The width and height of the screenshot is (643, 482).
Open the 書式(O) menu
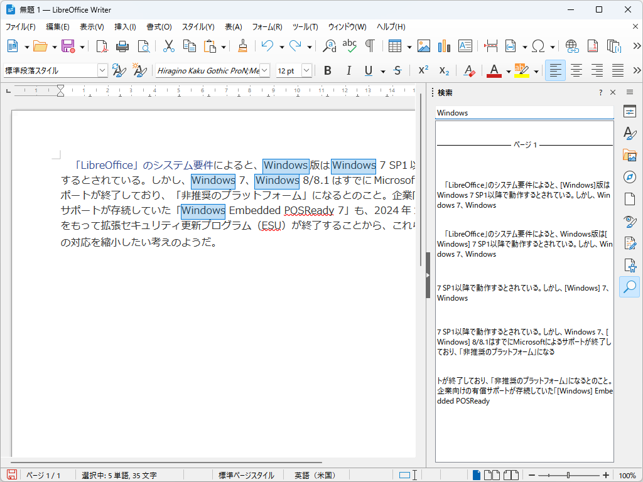[159, 27]
